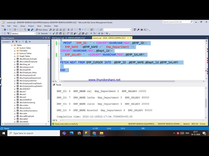209x156 pixels.
Task: Click Object Explorer Disconnect plug icon
Action: point(16,42)
